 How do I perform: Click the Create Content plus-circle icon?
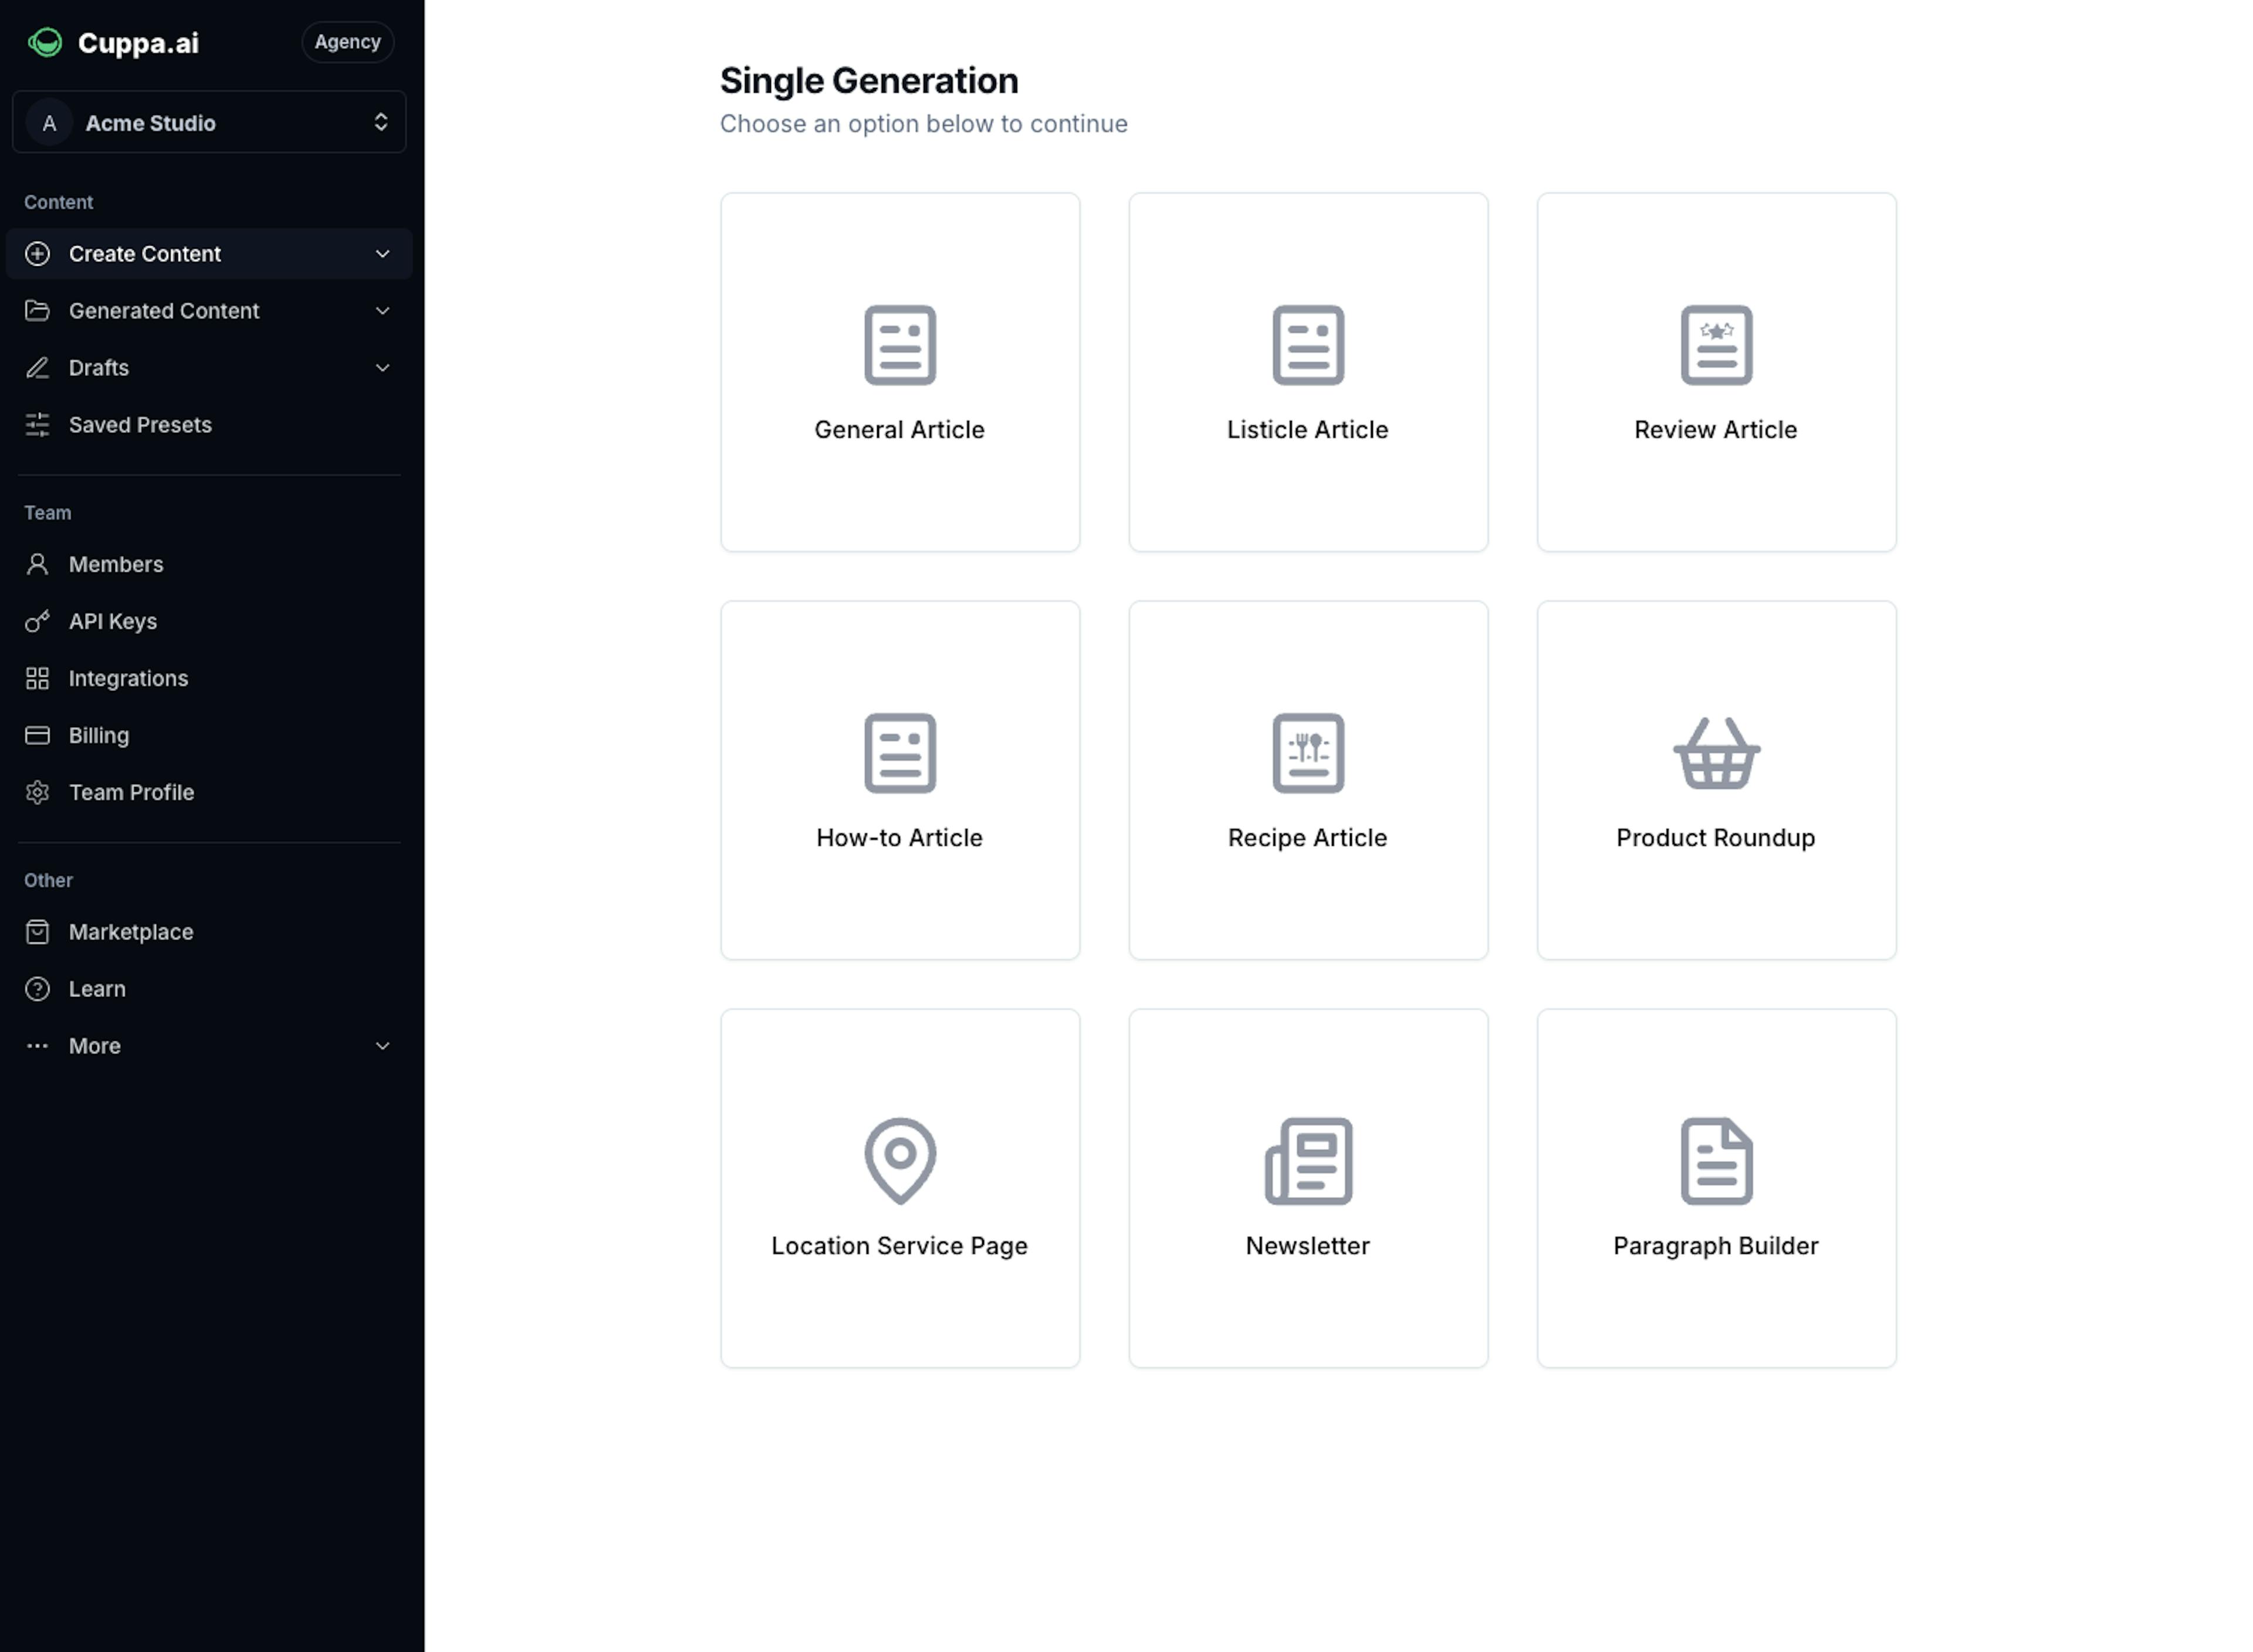pos(37,254)
